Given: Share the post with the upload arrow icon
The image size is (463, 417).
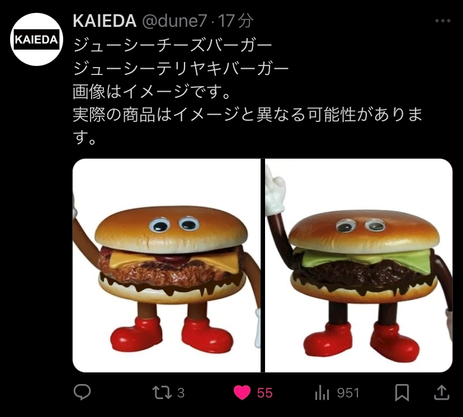Looking at the screenshot, I should point(441,392).
